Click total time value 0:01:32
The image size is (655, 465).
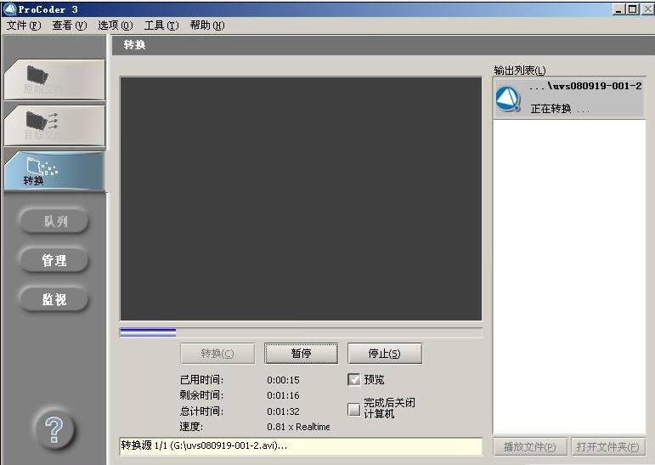point(283,411)
